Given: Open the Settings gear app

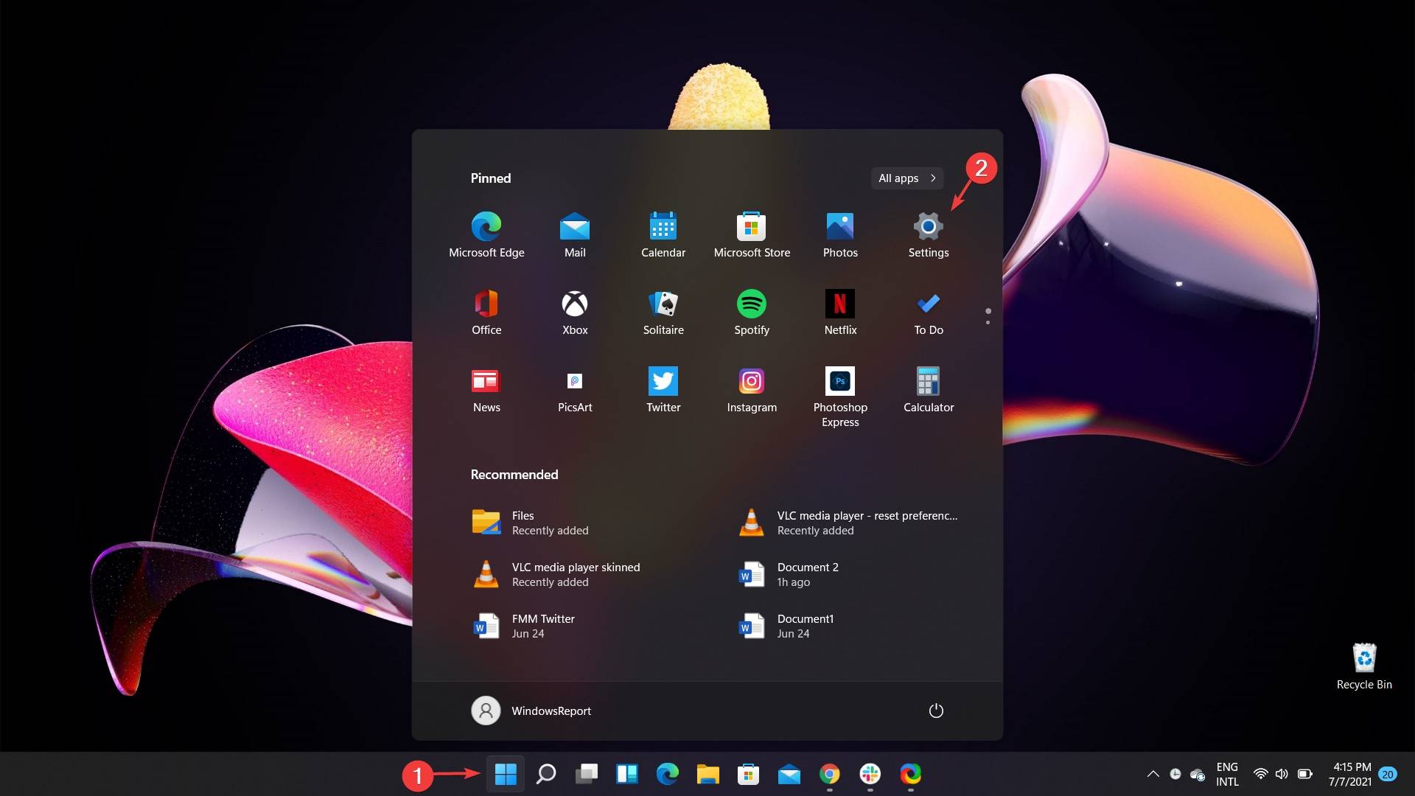Looking at the screenshot, I should coord(929,234).
